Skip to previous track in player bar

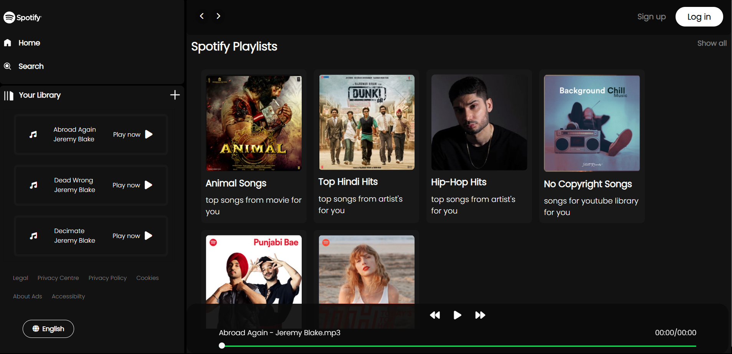(435, 315)
